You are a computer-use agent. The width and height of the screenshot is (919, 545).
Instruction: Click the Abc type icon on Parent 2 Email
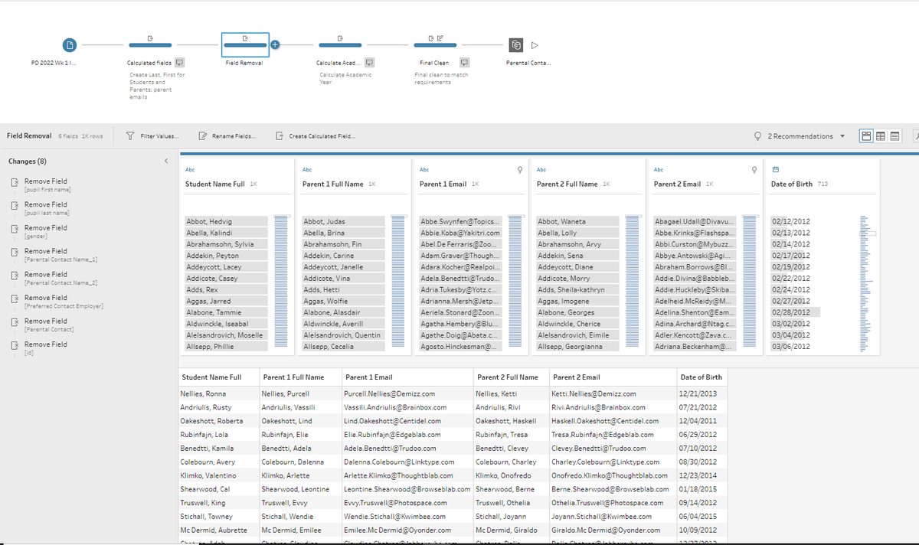click(659, 169)
